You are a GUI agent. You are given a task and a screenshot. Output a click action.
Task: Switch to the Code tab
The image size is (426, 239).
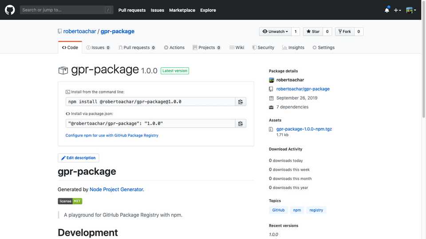pyautogui.click(x=70, y=47)
